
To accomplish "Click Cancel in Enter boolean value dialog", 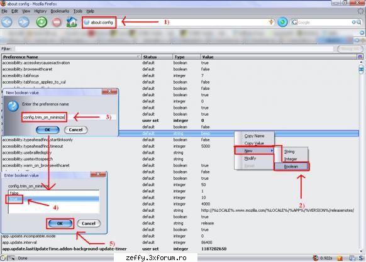I will [89, 223].
